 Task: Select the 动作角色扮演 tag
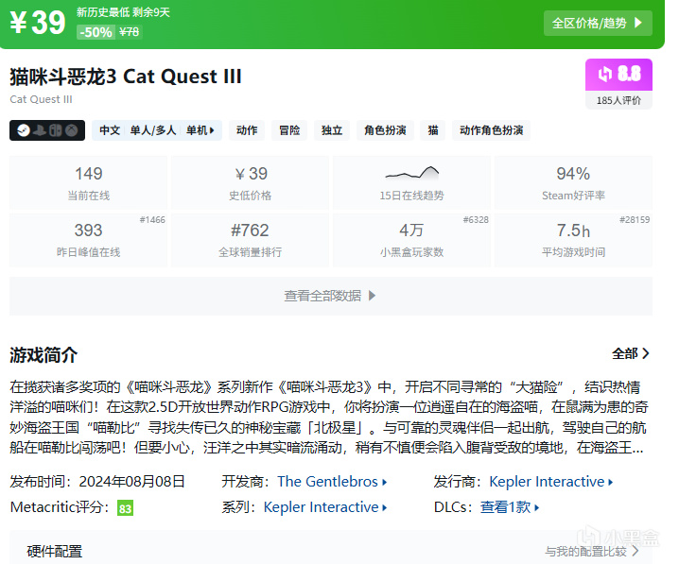tap(492, 130)
